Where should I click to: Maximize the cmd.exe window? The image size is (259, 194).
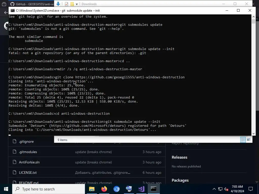tap(238, 10)
